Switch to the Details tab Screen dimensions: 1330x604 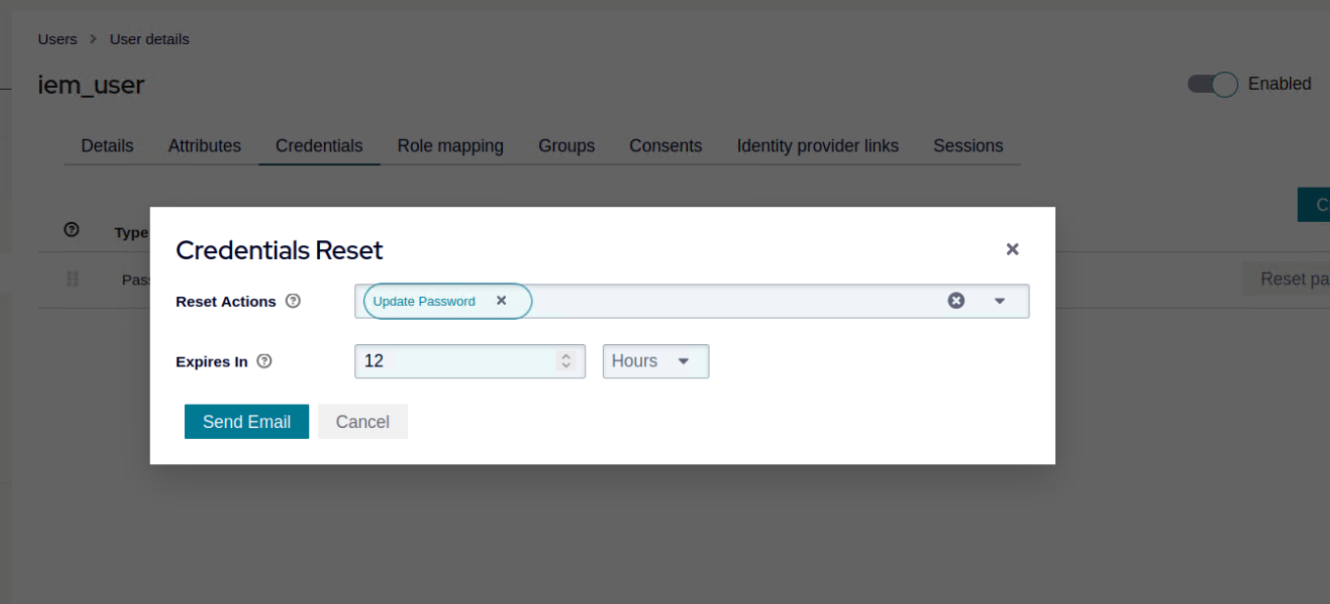tap(107, 146)
